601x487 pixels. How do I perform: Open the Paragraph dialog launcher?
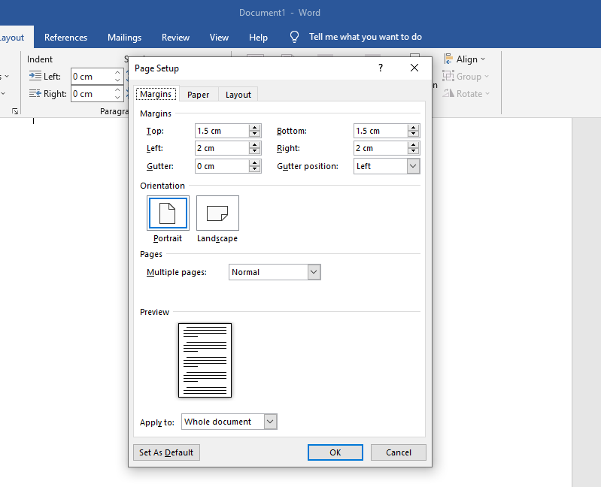pyautogui.click(x=15, y=111)
